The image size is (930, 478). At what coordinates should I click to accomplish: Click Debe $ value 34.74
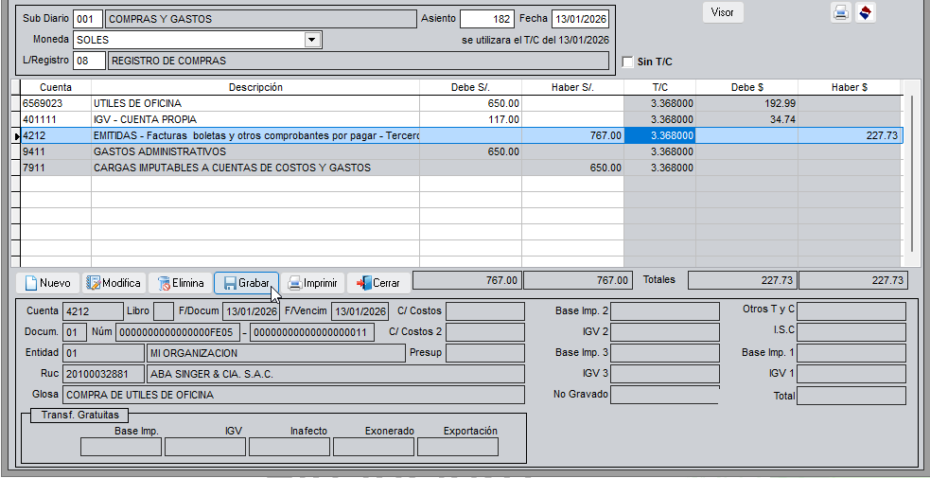pos(746,119)
